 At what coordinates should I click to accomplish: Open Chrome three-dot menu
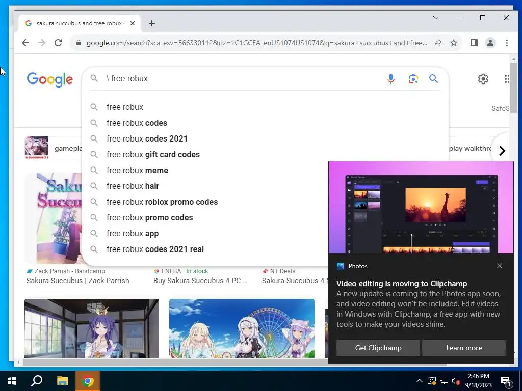(507, 43)
